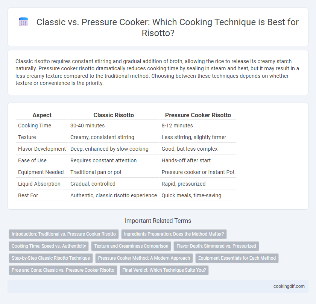Open Ingredients Preparation: Does the Method Matter? tag
Screen dimensions: 316x304
(174, 234)
